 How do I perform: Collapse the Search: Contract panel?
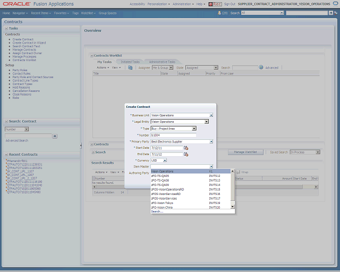point(6,122)
